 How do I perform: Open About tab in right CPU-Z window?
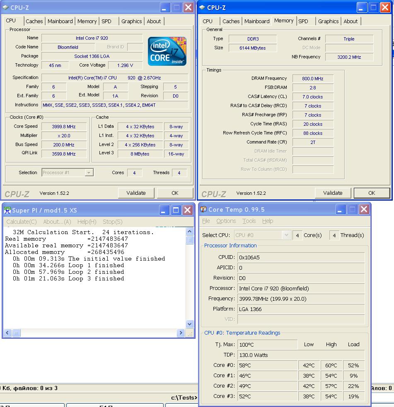(x=350, y=21)
